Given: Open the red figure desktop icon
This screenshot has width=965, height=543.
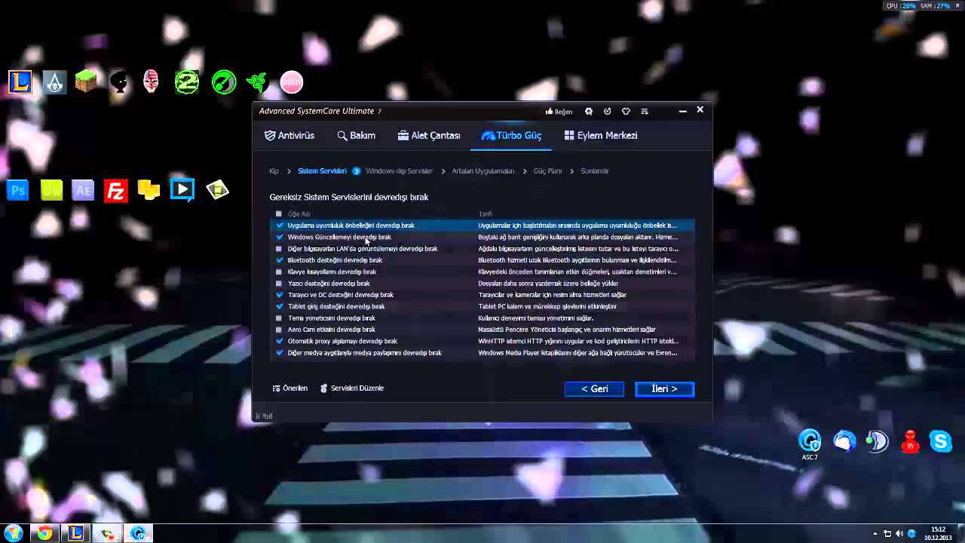Looking at the screenshot, I should [x=911, y=441].
